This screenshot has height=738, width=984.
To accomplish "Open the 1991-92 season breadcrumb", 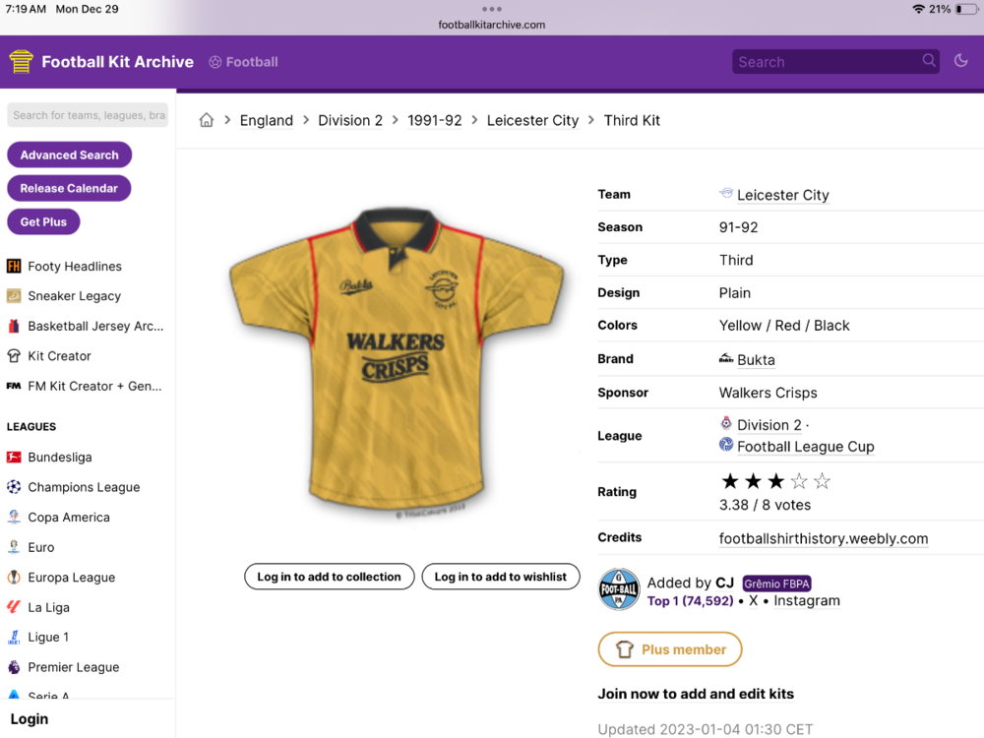I will point(434,120).
